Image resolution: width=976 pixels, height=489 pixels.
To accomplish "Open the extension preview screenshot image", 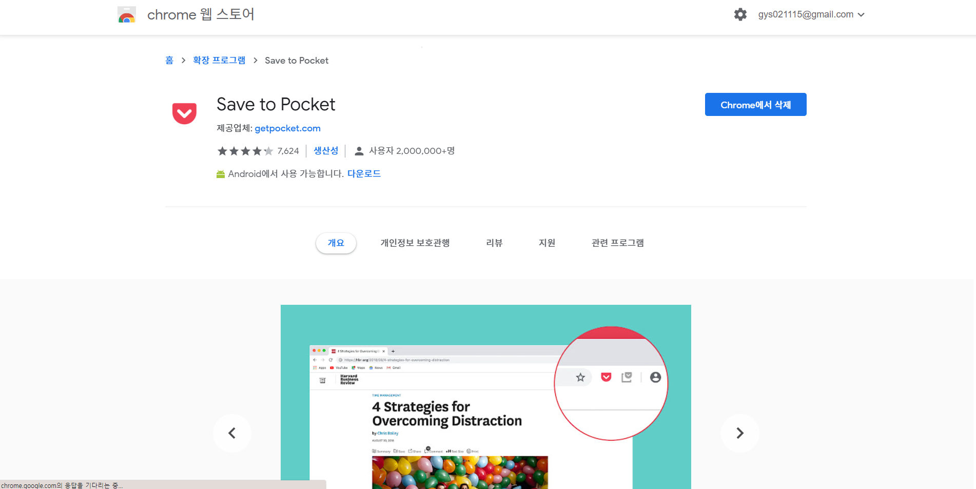I will [x=486, y=397].
